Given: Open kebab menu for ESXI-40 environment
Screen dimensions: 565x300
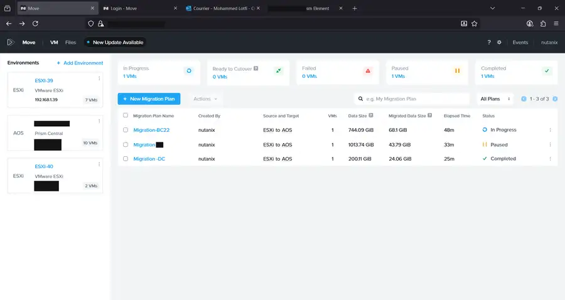Looking at the screenshot, I should (99, 164).
